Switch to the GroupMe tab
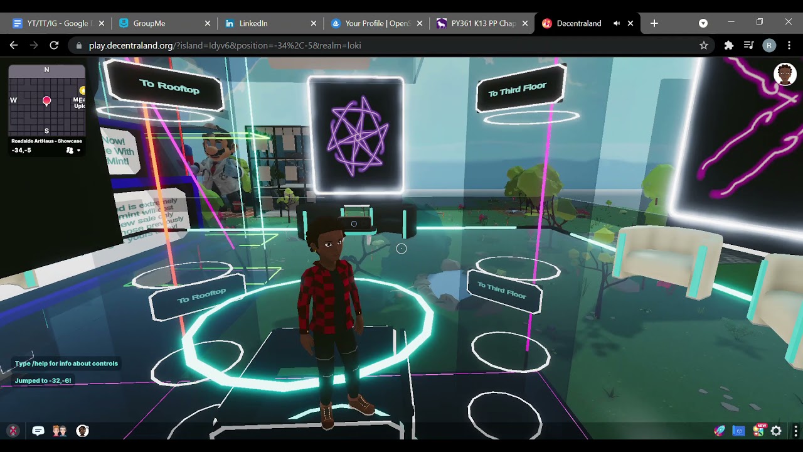 [164, 23]
